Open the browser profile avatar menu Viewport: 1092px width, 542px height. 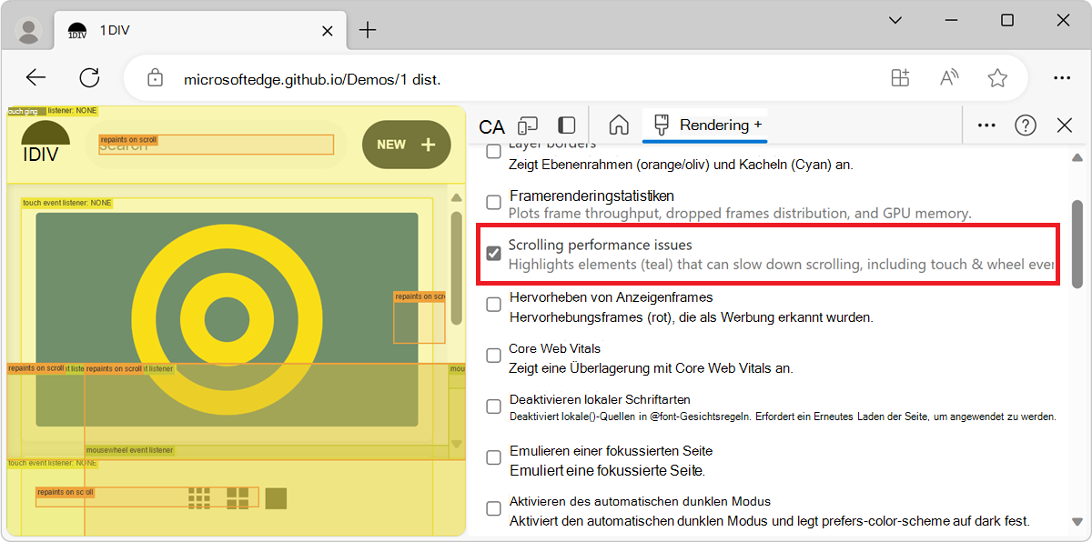click(28, 30)
